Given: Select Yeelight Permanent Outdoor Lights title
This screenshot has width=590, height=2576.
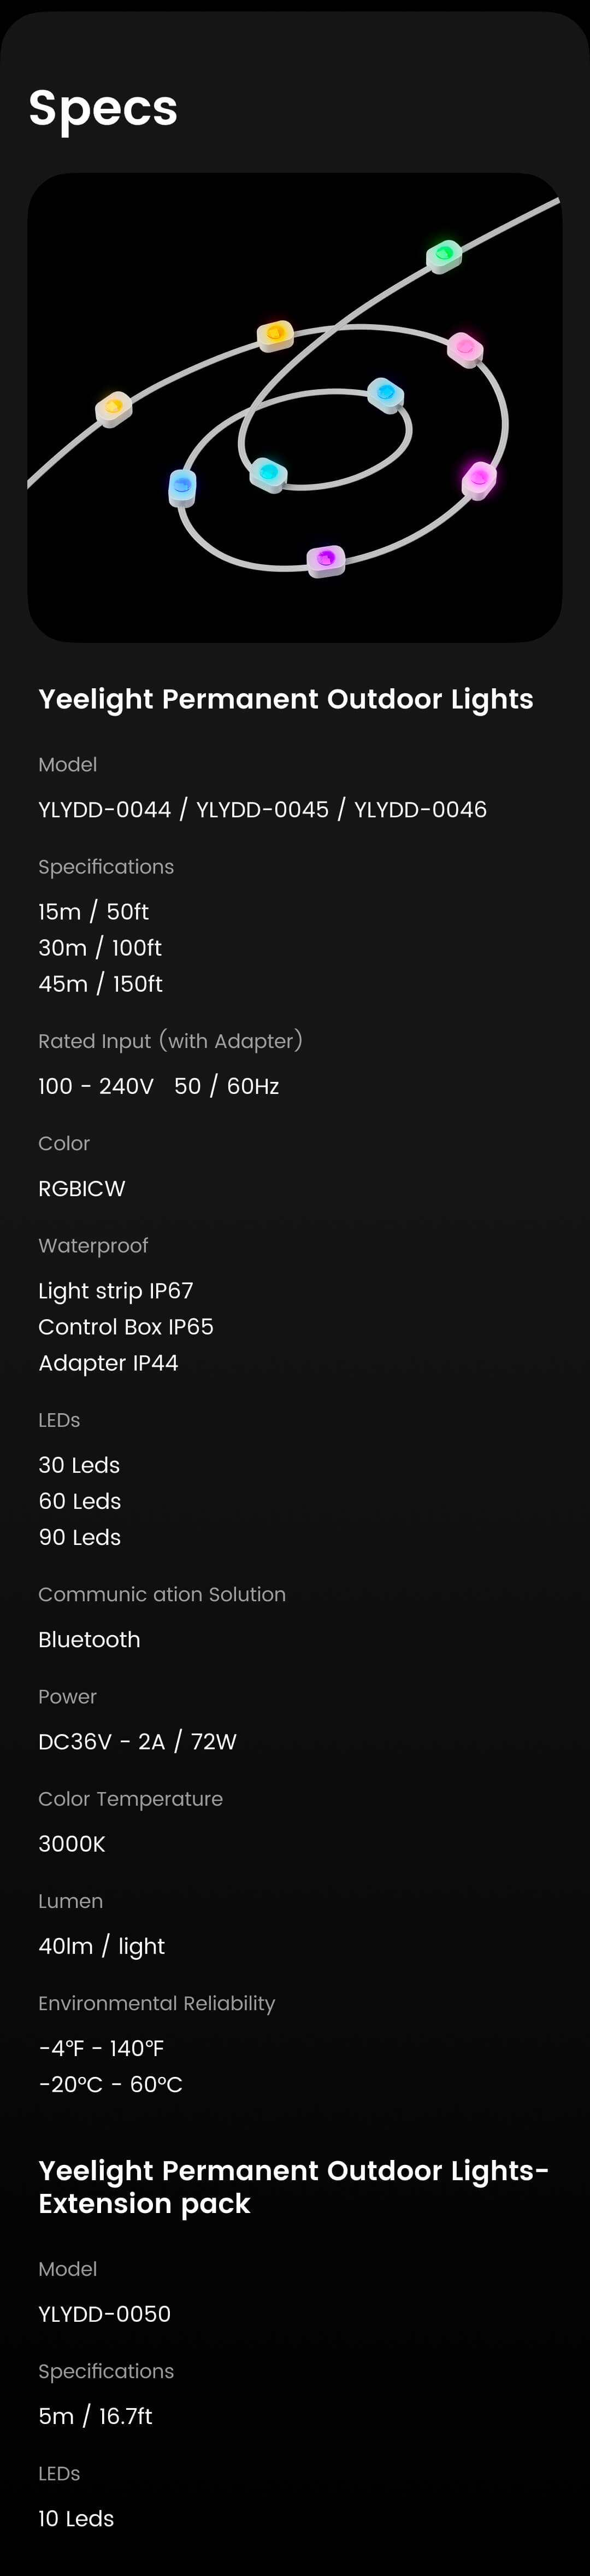Looking at the screenshot, I should point(286,699).
